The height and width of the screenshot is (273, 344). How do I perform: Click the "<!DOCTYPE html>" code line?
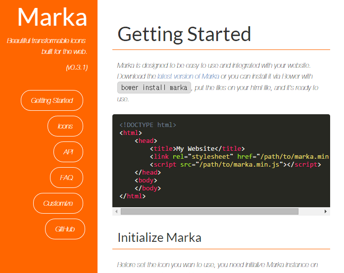click(147, 125)
